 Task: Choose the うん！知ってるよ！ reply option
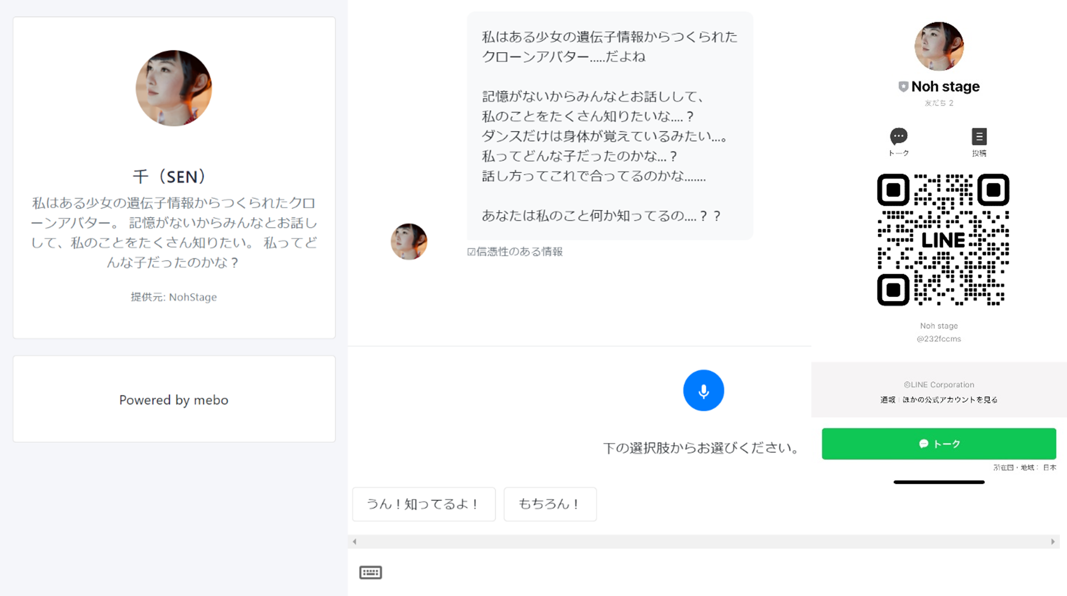tap(423, 504)
